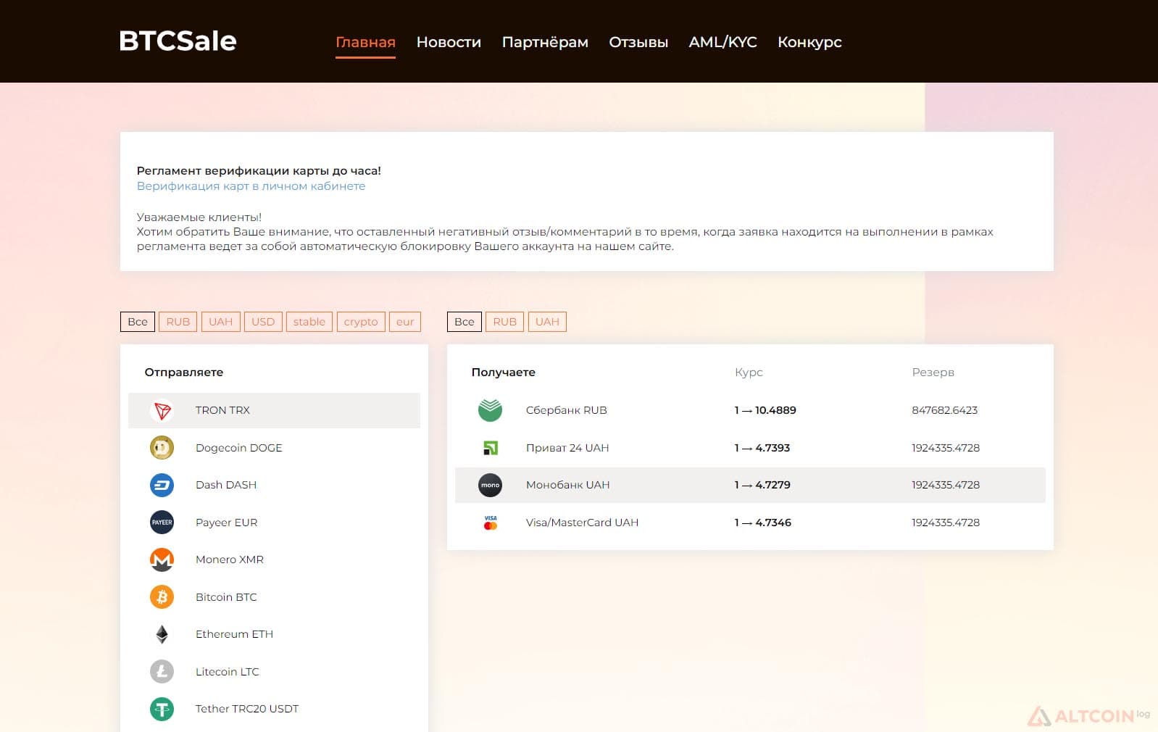Click the BTCSale logo

[x=178, y=41]
